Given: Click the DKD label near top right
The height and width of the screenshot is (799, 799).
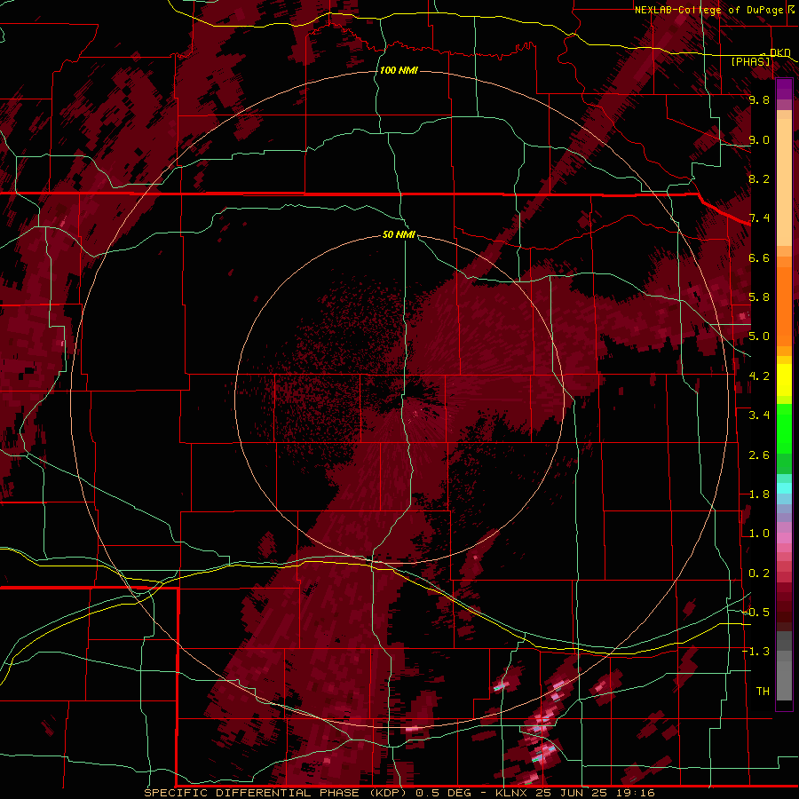Looking at the screenshot, I should pyautogui.click(x=779, y=52).
